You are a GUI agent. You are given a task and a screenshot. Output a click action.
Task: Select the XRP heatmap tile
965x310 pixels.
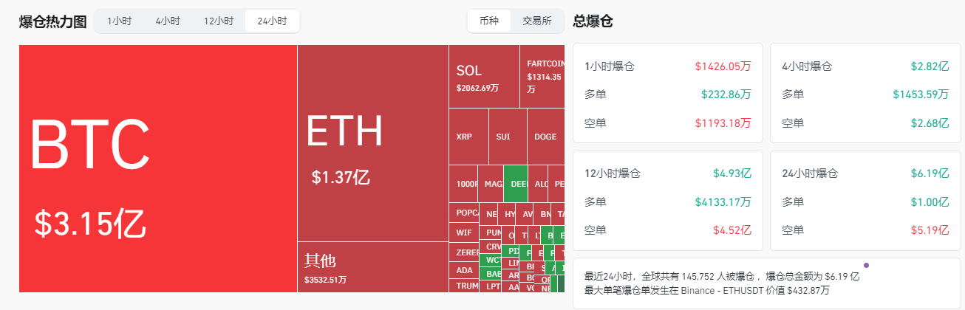point(468,137)
